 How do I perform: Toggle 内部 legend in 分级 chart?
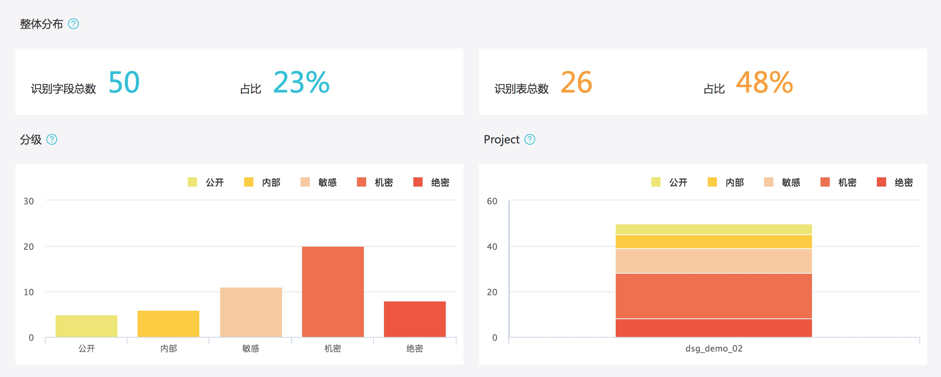[x=262, y=182]
